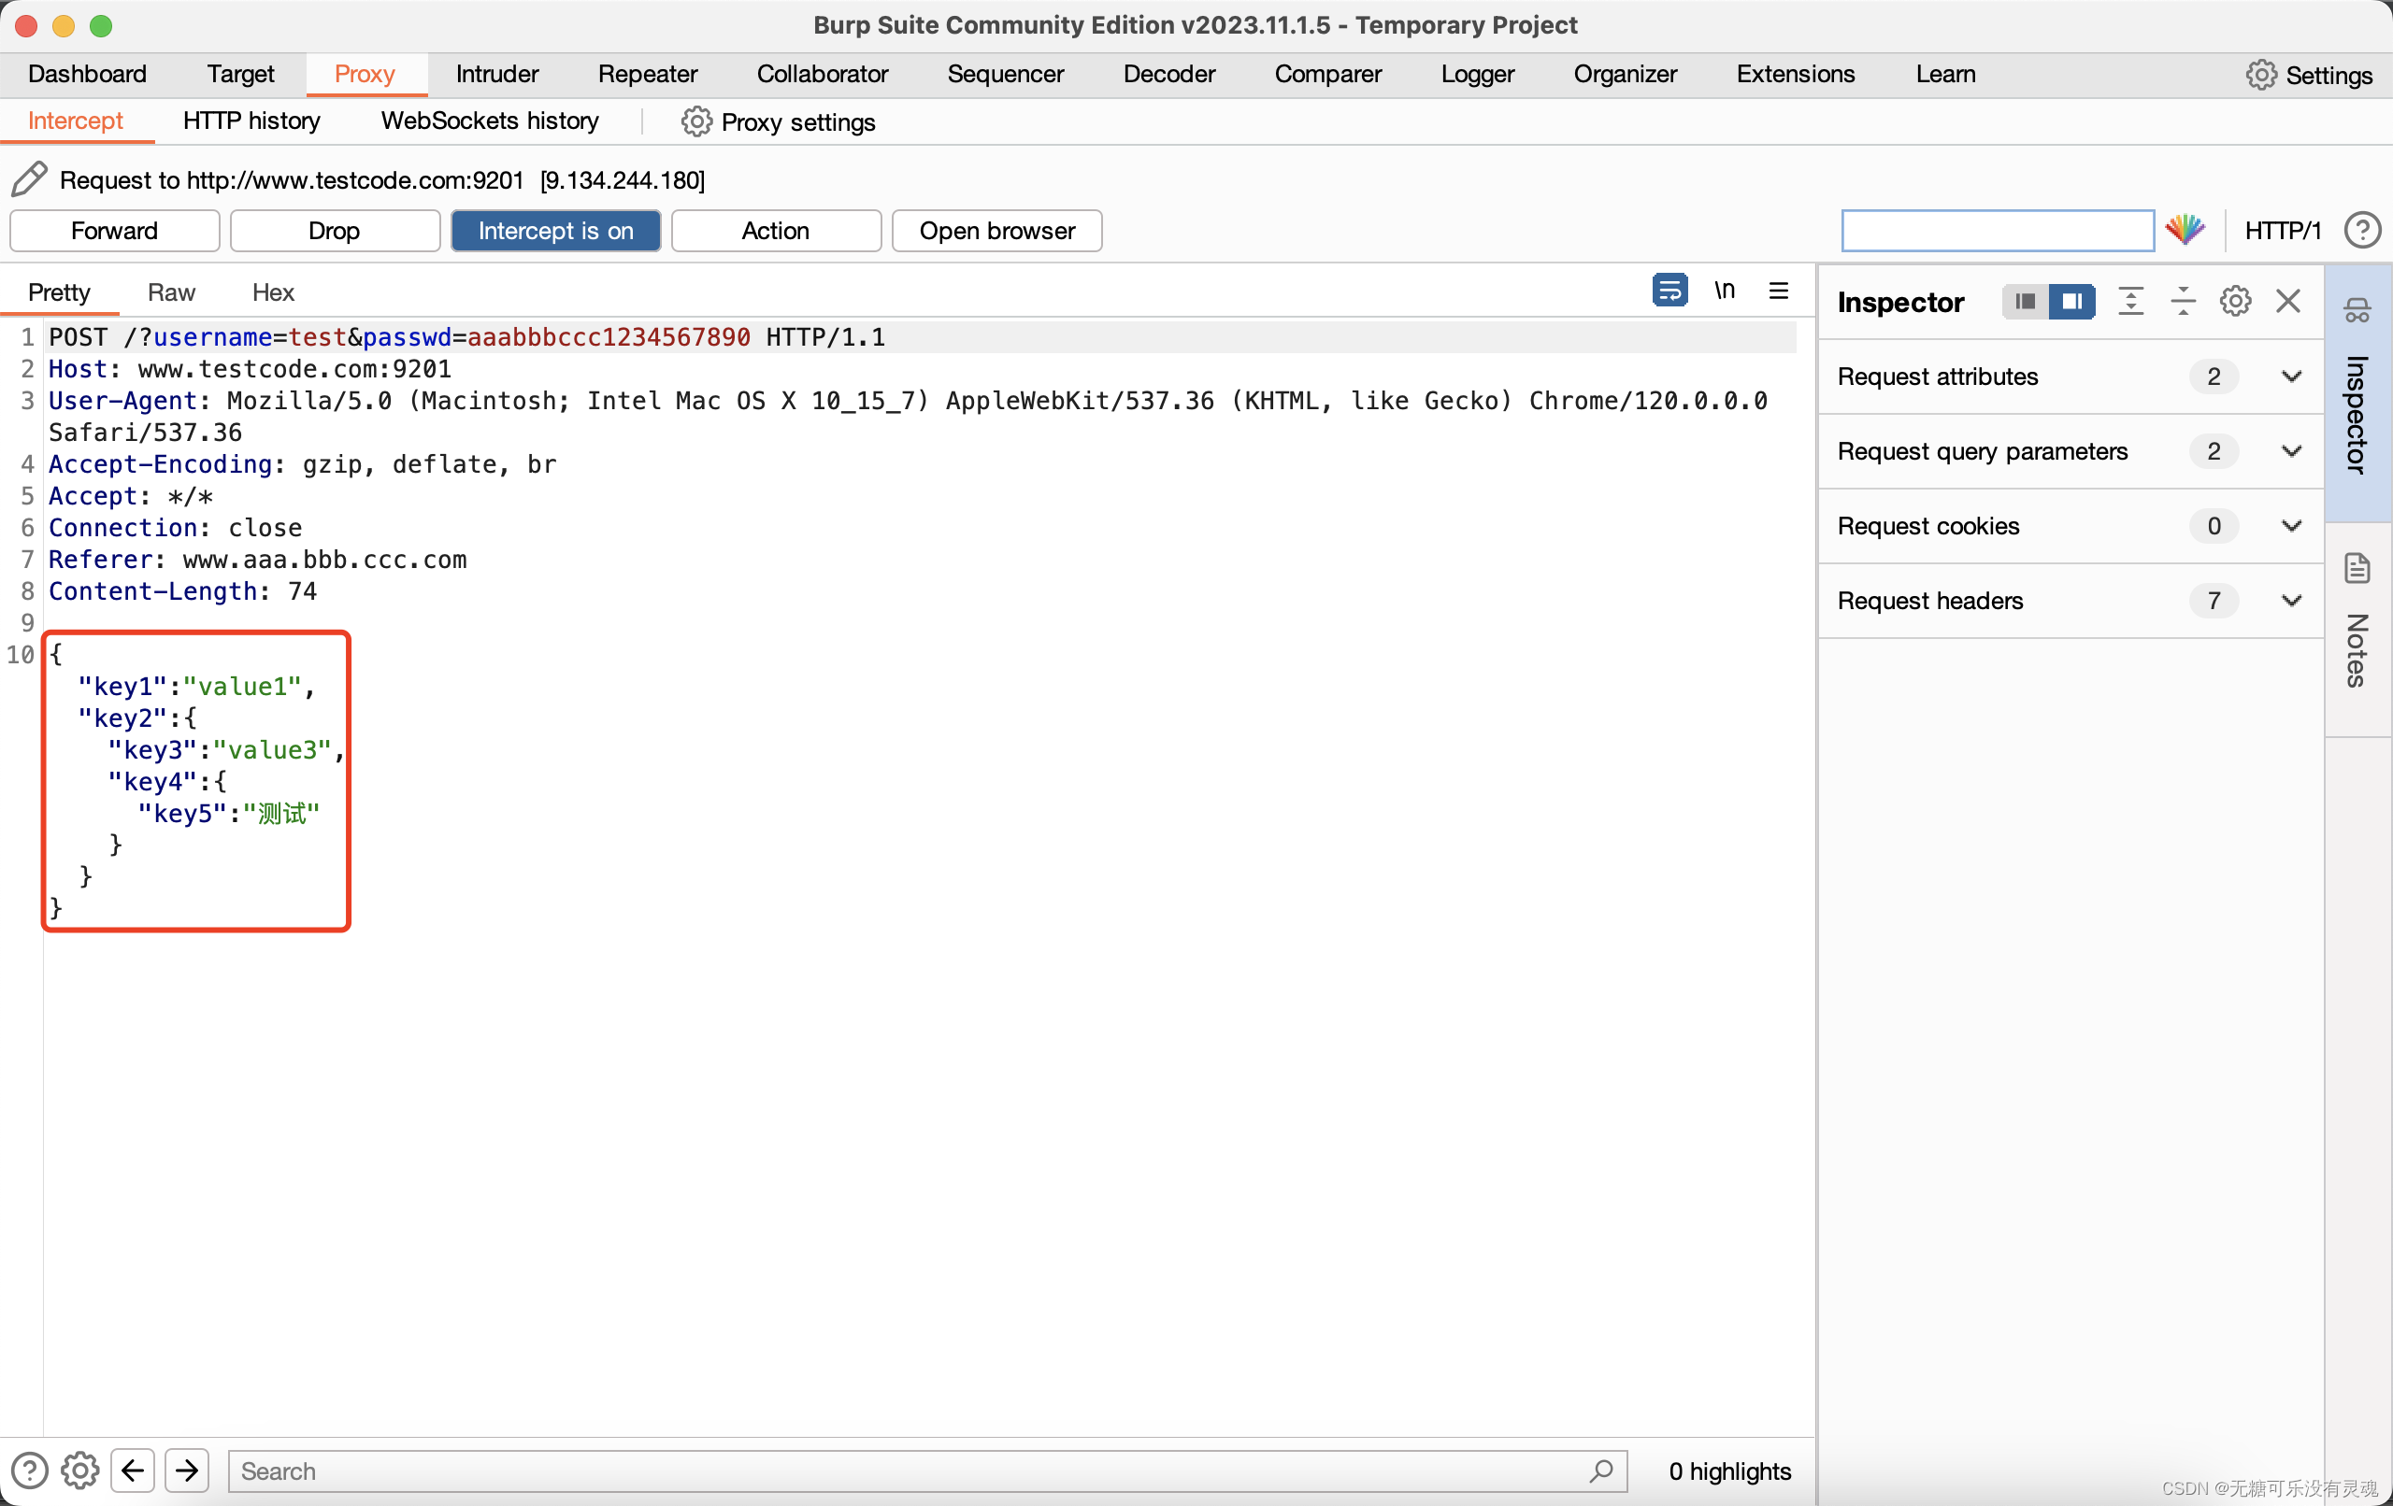Click the Request headers count badge 7
This screenshot has width=2393, height=1506.
(2214, 600)
